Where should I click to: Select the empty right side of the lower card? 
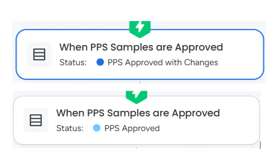pos(239,121)
